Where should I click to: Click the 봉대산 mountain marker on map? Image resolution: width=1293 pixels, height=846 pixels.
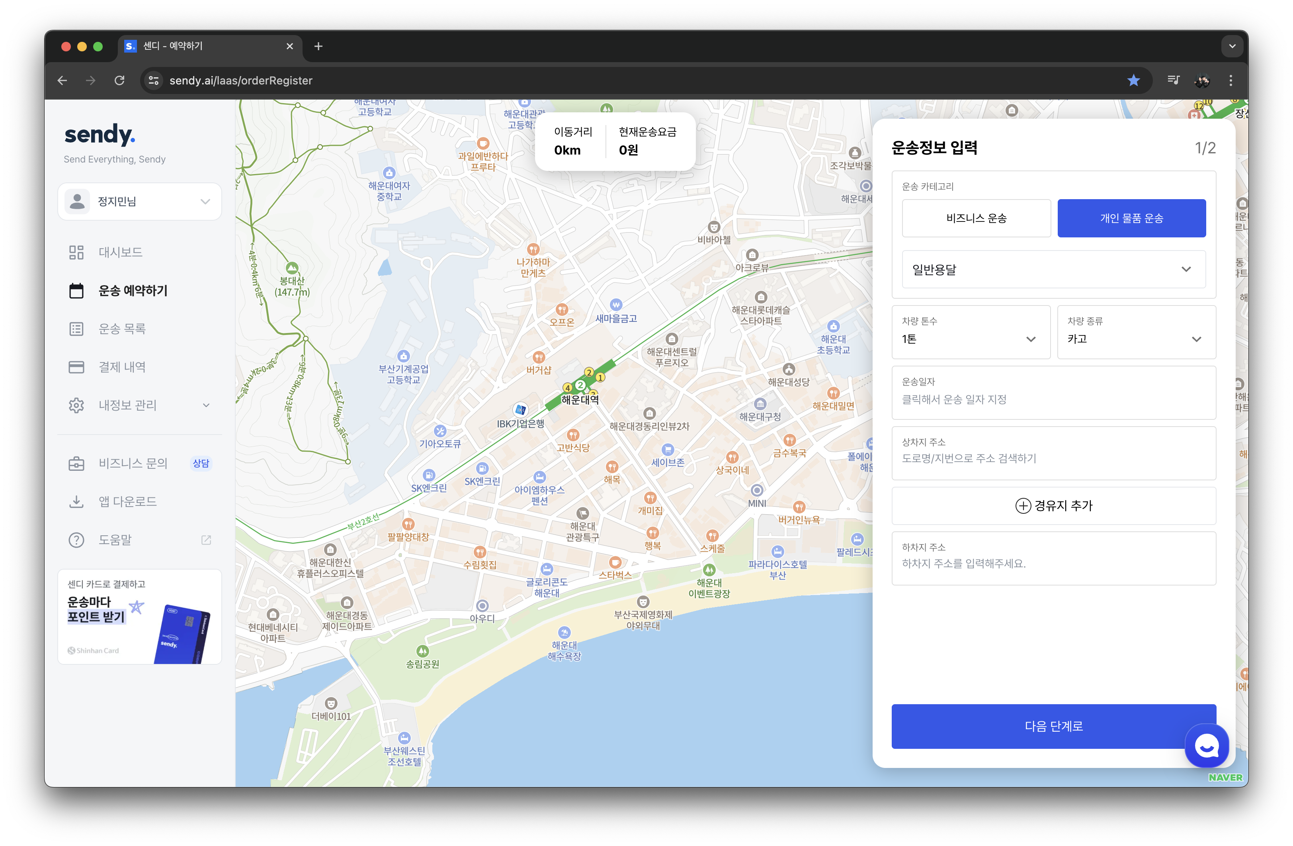click(292, 268)
